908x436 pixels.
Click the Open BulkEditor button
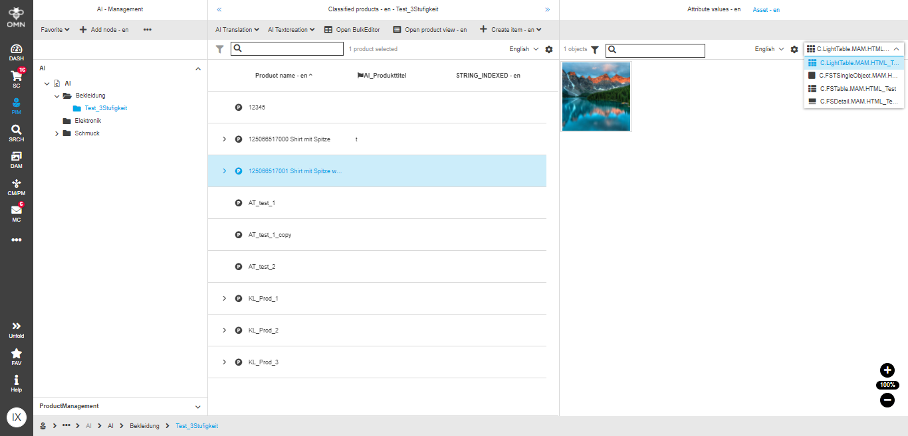click(x=352, y=29)
